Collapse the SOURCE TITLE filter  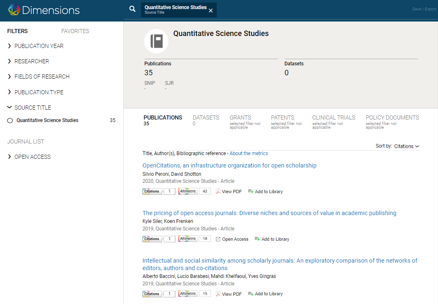point(29,108)
